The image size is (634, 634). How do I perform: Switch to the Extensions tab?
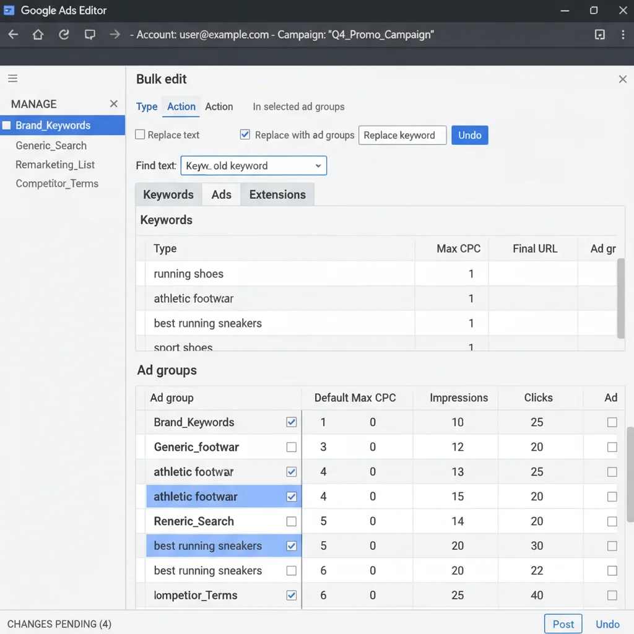(x=277, y=194)
